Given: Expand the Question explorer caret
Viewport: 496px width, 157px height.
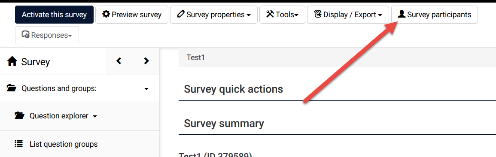Looking at the screenshot, I should point(94,117).
